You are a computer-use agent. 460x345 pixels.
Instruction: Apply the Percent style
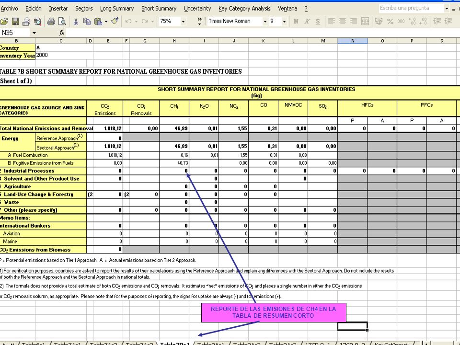pyautogui.click(x=390, y=21)
